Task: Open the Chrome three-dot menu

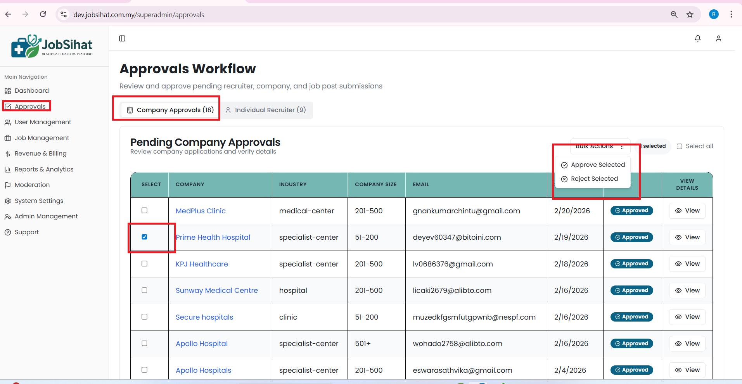Action: pyautogui.click(x=731, y=14)
